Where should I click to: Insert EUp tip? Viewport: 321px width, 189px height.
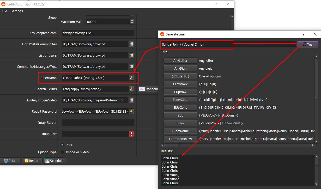(x=180, y=115)
